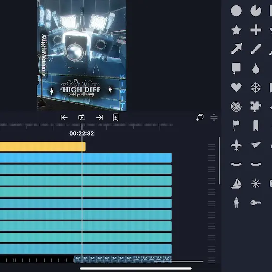Select the key shape
Image resolution: width=272 pixels, height=272 pixels.
pyautogui.click(x=255, y=203)
